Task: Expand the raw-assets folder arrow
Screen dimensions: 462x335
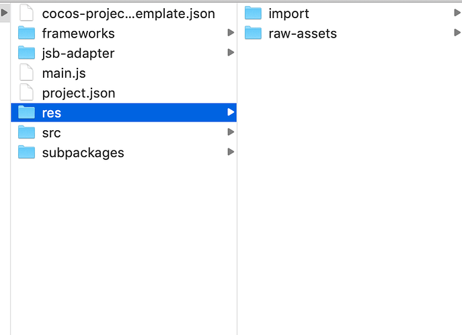Action: click(x=457, y=32)
